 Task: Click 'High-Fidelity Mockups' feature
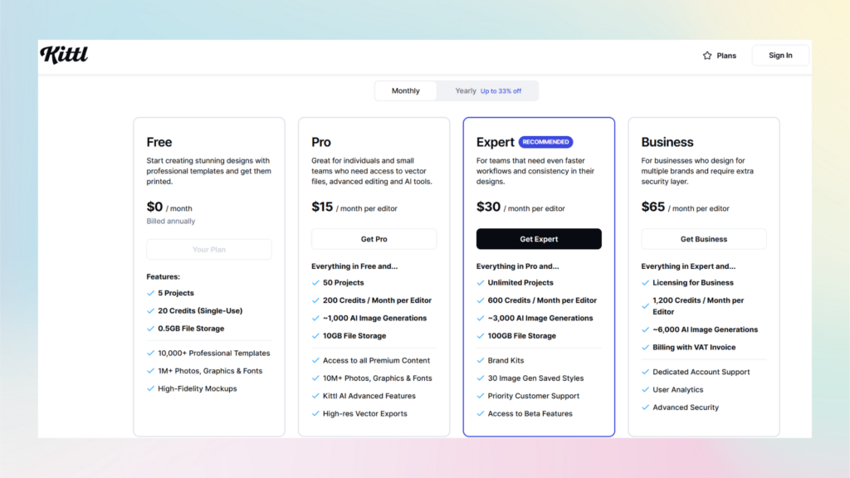point(198,388)
